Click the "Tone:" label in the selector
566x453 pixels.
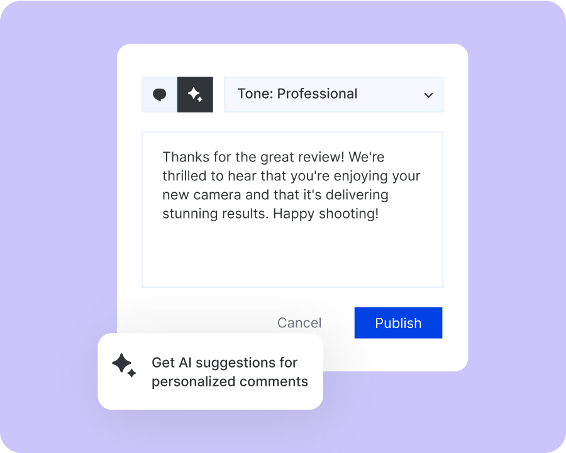point(255,94)
